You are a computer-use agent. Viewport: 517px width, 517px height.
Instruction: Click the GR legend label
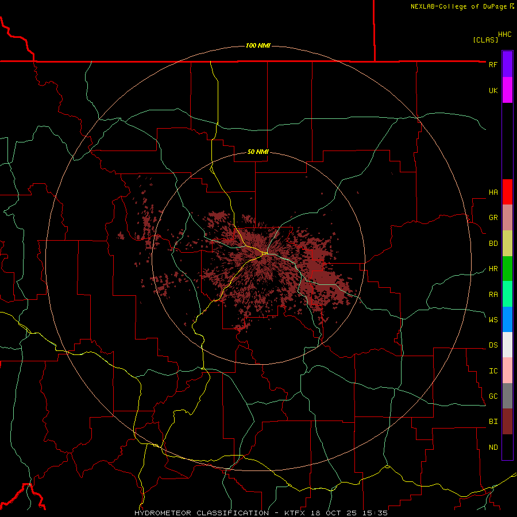493,218
